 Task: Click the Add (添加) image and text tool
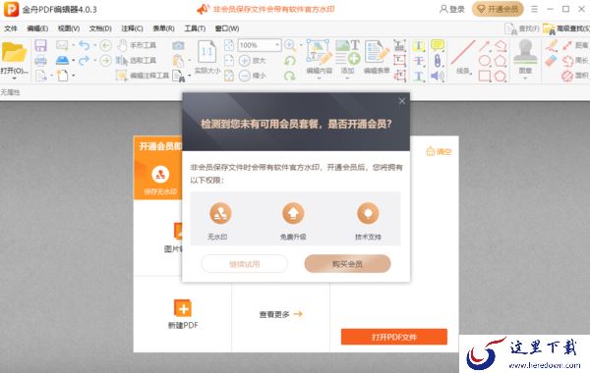tap(347, 56)
